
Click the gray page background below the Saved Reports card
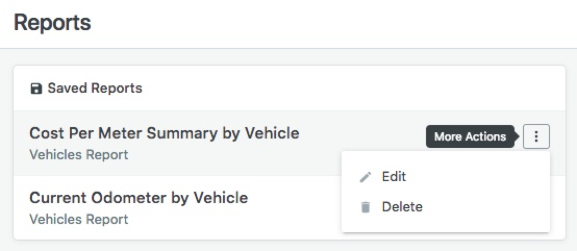pos(286,246)
